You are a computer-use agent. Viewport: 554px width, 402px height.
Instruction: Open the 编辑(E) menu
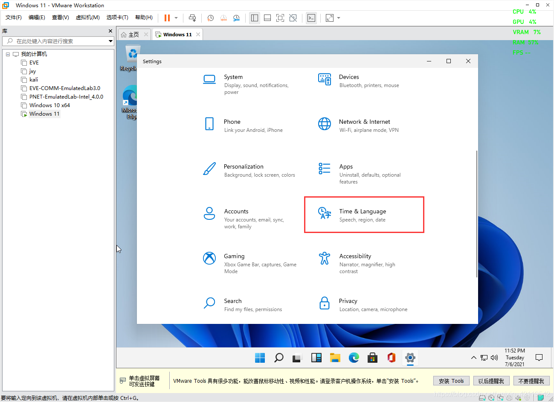click(x=37, y=17)
